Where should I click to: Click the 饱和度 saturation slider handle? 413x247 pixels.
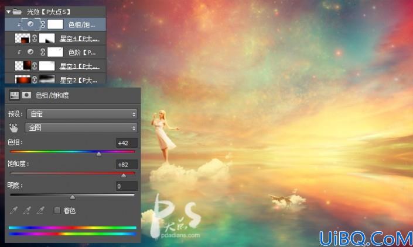124,176
